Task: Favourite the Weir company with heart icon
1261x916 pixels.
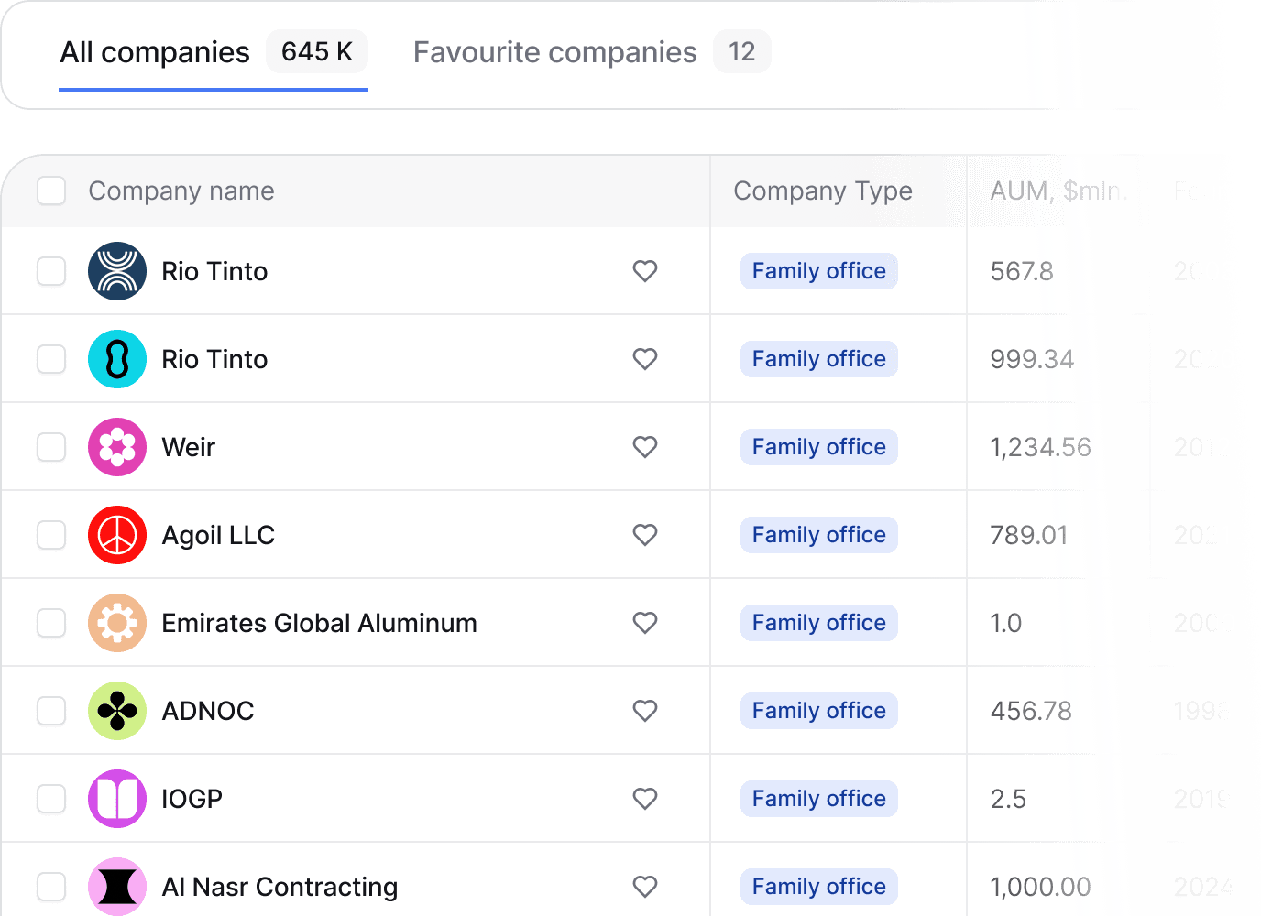Action: click(645, 447)
